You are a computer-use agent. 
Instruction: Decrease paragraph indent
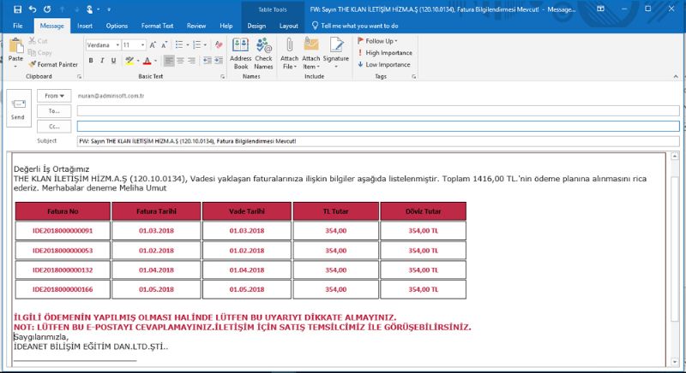pos(208,61)
